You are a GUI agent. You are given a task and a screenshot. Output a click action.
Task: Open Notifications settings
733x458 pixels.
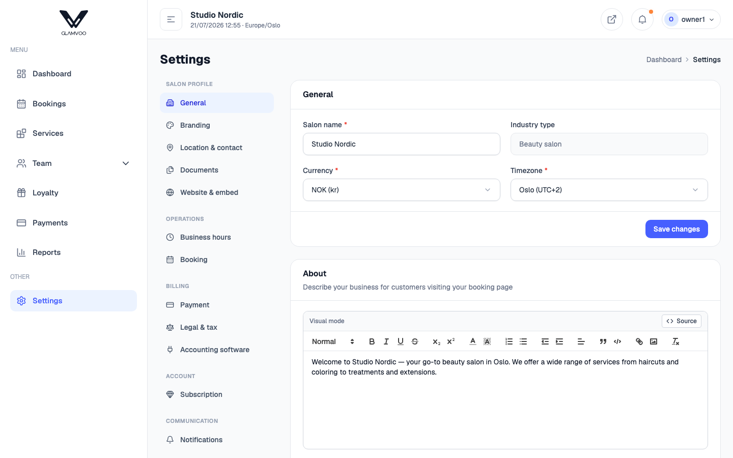pos(217,440)
